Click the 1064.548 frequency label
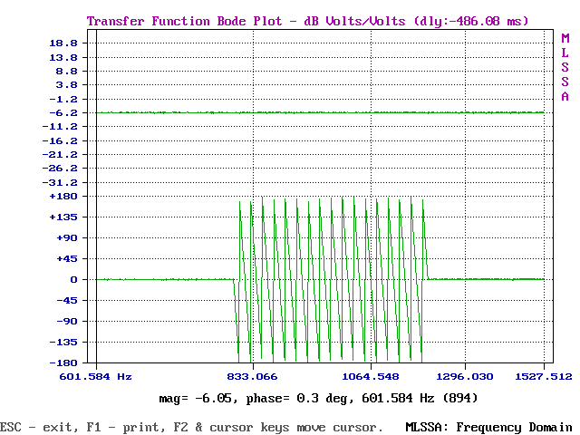Screen dimensions: 580x435 tap(371, 377)
